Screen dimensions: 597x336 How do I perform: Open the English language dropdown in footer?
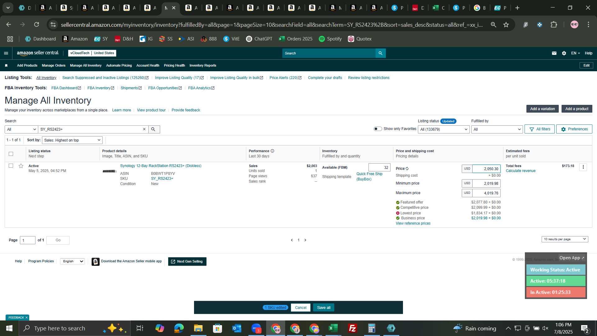coord(72,261)
